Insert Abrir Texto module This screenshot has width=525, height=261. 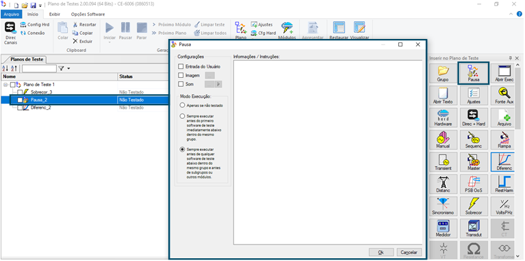click(x=443, y=96)
